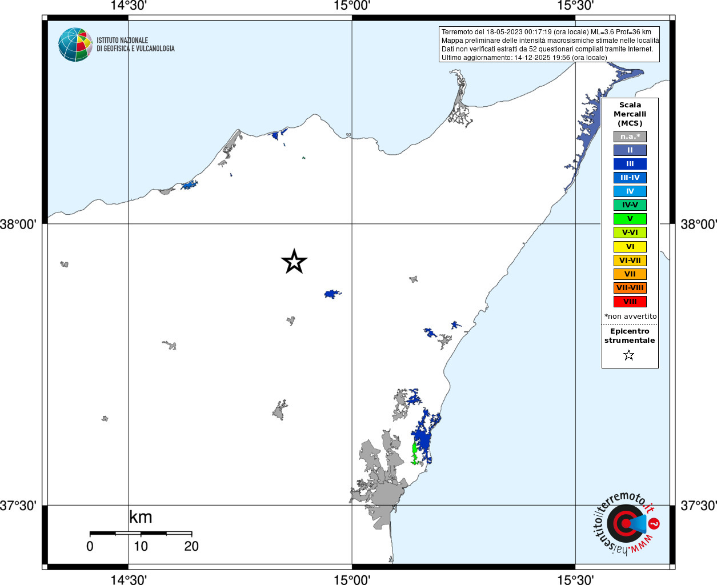The width and height of the screenshot is (717, 585).
Task: Click the epicenter star marker on the map
Action: click(x=294, y=262)
